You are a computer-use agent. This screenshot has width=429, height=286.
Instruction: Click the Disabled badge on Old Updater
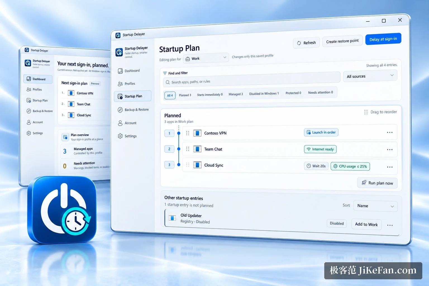pos(337,223)
